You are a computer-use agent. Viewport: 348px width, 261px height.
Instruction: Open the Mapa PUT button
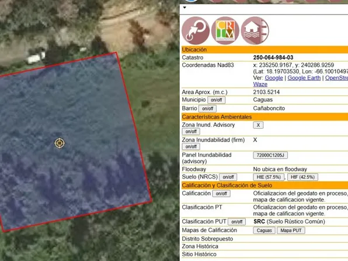[291, 231]
